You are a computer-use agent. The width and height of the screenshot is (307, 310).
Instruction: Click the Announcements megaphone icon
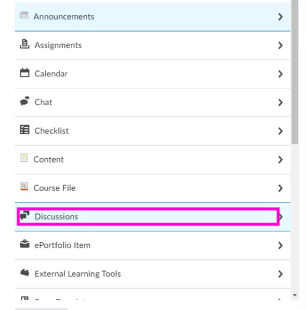pyautogui.click(x=25, y=15)
